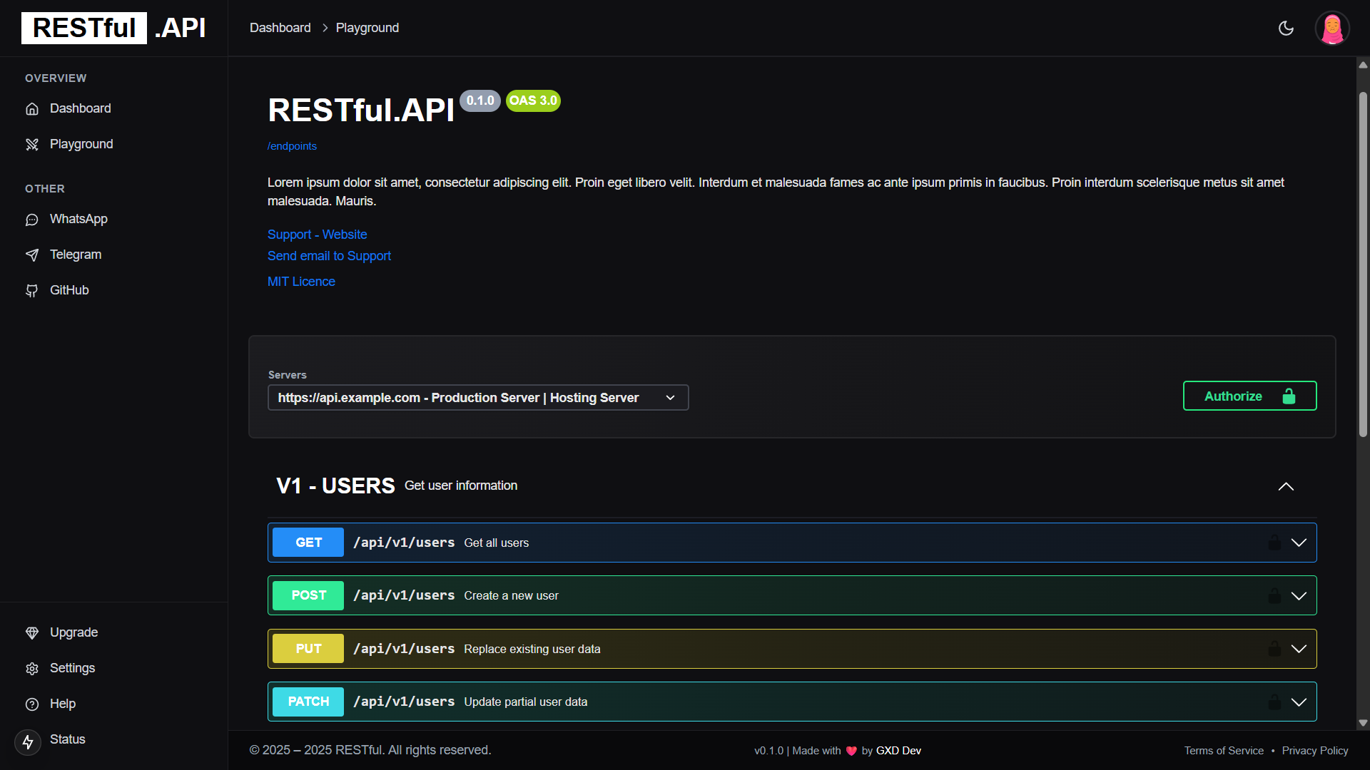This screenshot has width=1370, height=770.
Task: Click the green Authorize button
Action: pyautogui.click(x=1249, y=396)
